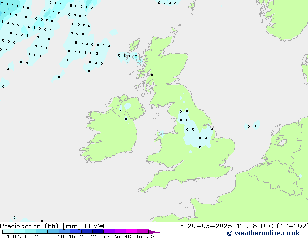Screen dimensions: 308x238
Task: Click the "15" legend scale label
Action: pyautogui.click(x=72, y=236)
